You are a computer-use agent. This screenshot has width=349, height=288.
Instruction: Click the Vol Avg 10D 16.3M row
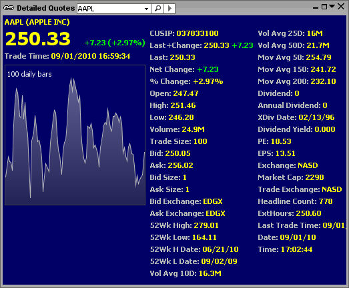[186, 273]
